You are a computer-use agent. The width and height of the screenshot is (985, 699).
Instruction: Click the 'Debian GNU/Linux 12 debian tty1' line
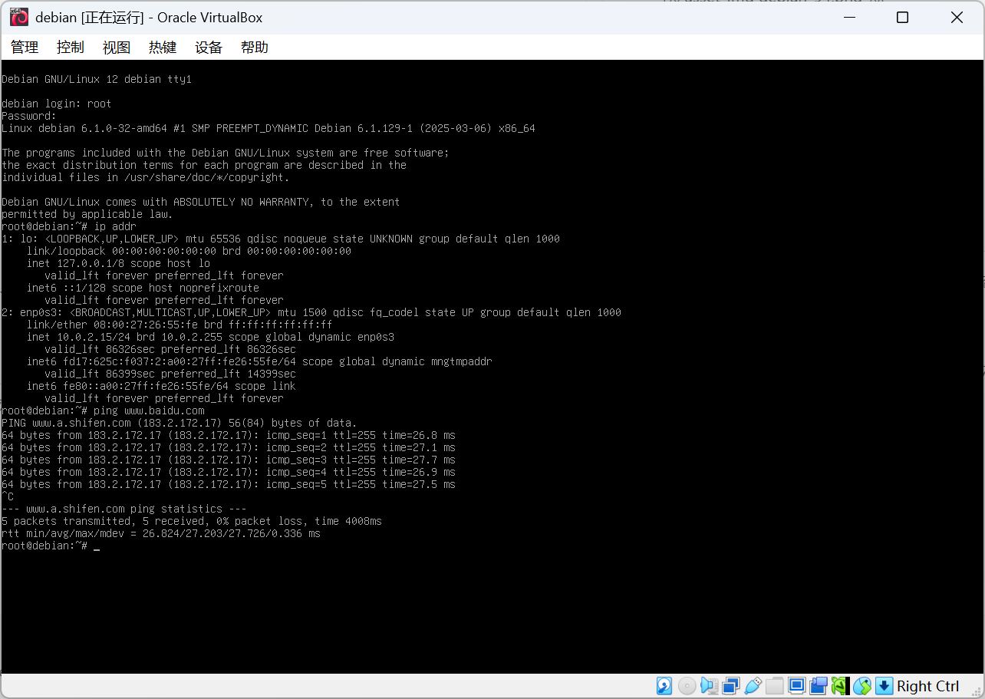[x=97, y=79]
